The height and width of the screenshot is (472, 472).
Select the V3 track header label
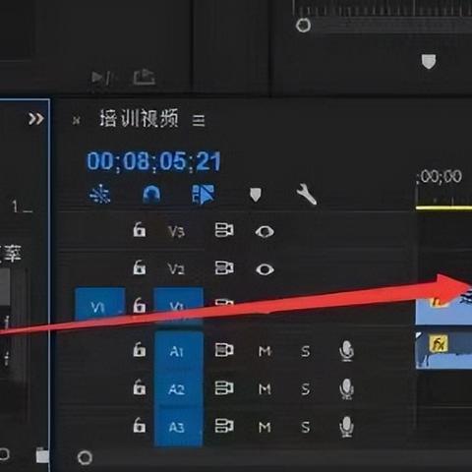click(x=176, y=232)
